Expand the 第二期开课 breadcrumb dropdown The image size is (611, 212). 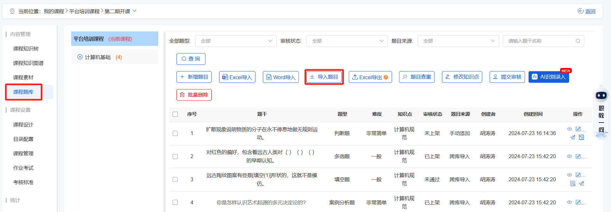point(135,11)
